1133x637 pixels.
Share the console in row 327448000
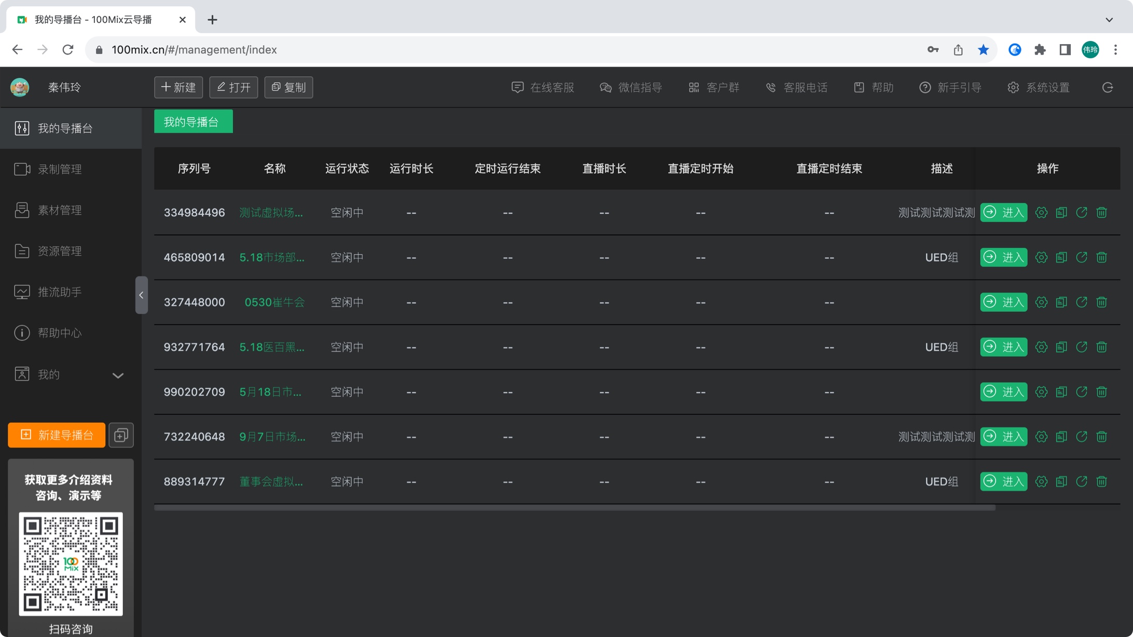(x=1082, y=302)
